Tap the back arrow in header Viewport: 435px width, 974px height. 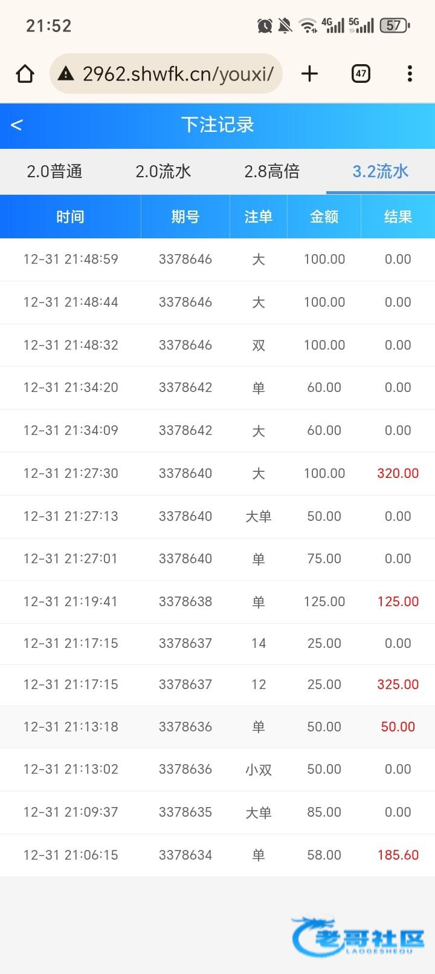point(16,125)
